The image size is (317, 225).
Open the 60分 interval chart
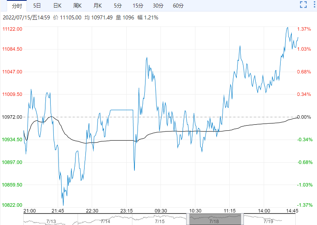pyautogui.click(x=178, y=6)
